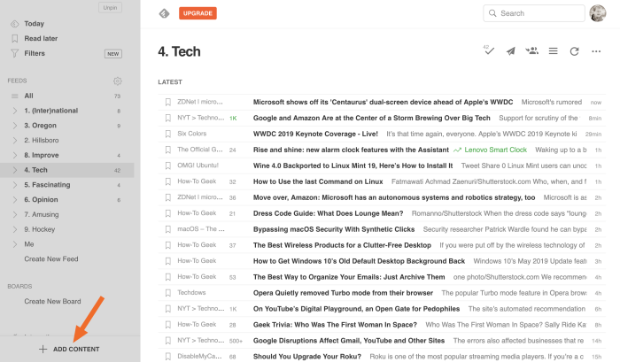Bookmark the Should You Upgrade Your Roku article
This screenshot has height=362, width=620.
pos(168,356)
